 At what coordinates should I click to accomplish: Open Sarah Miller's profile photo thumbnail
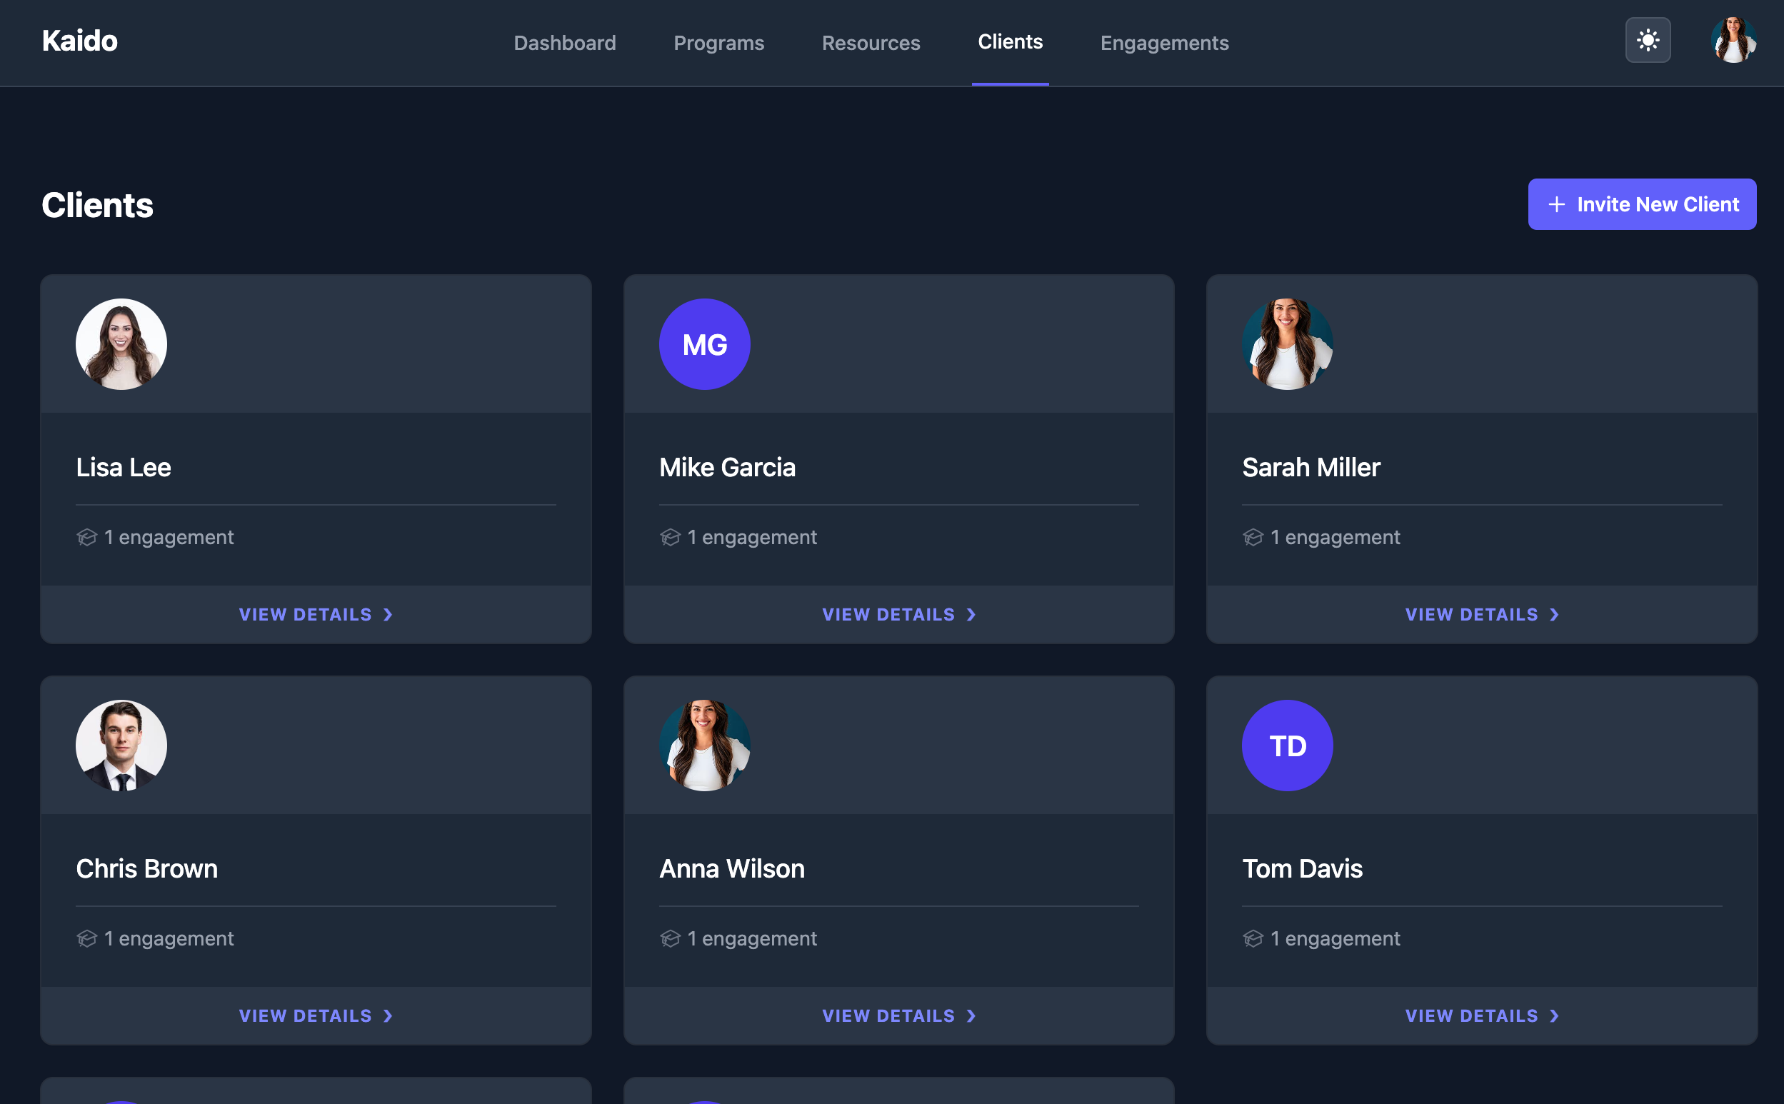pyautogui.click(x=1287, y=343)
